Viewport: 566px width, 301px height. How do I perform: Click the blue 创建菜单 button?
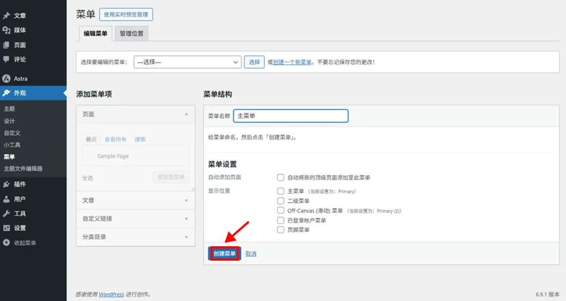coord(224,254)
